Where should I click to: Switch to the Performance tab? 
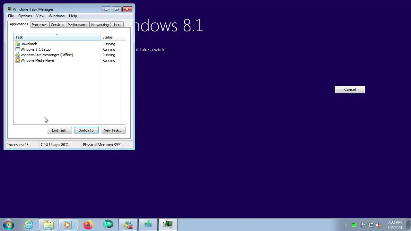point(77,25)
